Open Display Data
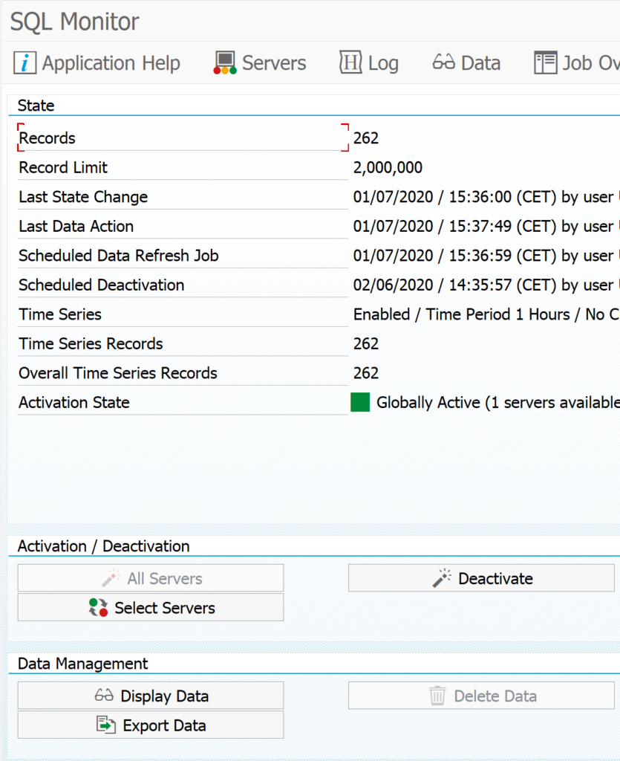 [x=150, y=696]
